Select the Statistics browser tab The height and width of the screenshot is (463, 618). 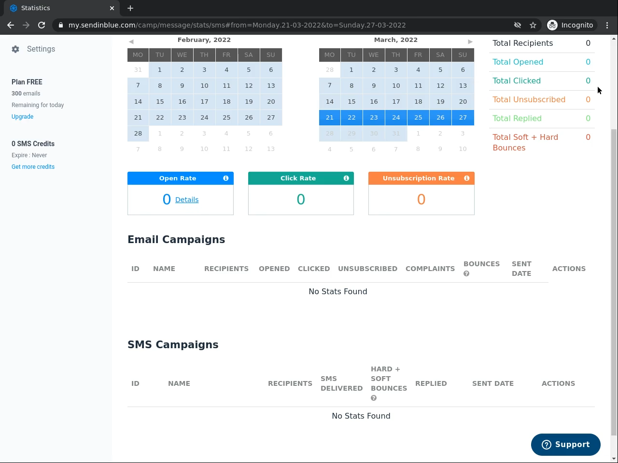tap(62, 8)
